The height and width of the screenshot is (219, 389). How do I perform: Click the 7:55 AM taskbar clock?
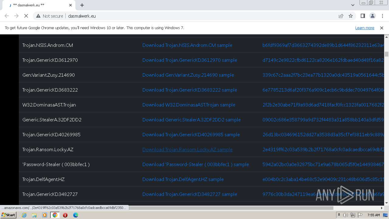(x=374, y=215)
